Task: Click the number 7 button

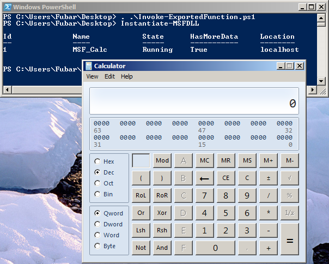Action: (205, 195)
